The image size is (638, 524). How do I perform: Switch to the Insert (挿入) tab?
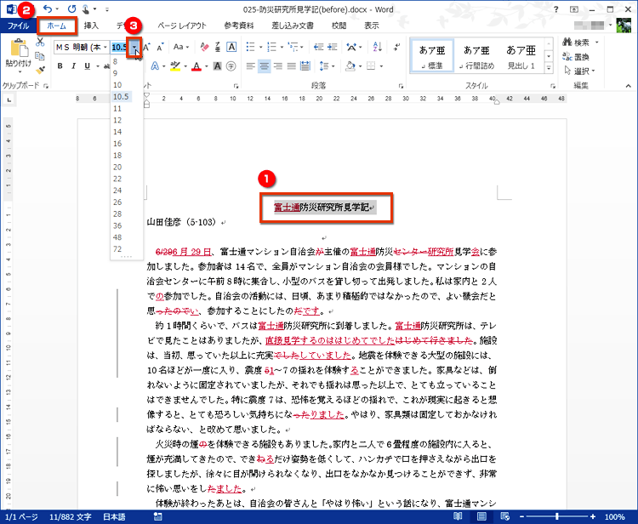tap(91, 26)
